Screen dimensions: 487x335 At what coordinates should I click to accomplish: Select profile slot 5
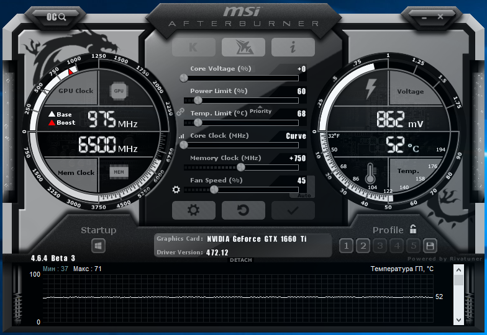pyautogui.click(x=414, y=246)
